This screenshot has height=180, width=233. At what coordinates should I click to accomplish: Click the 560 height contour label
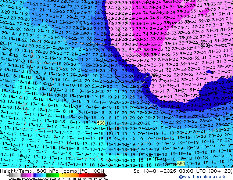[101, 123]
